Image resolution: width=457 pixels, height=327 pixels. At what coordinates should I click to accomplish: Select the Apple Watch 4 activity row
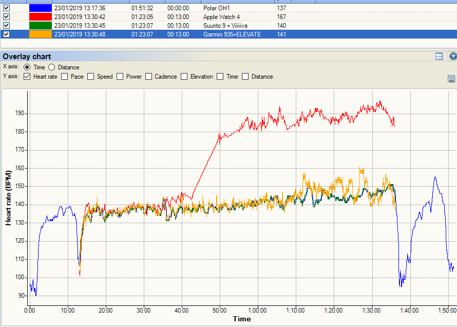tap(221, 17)
